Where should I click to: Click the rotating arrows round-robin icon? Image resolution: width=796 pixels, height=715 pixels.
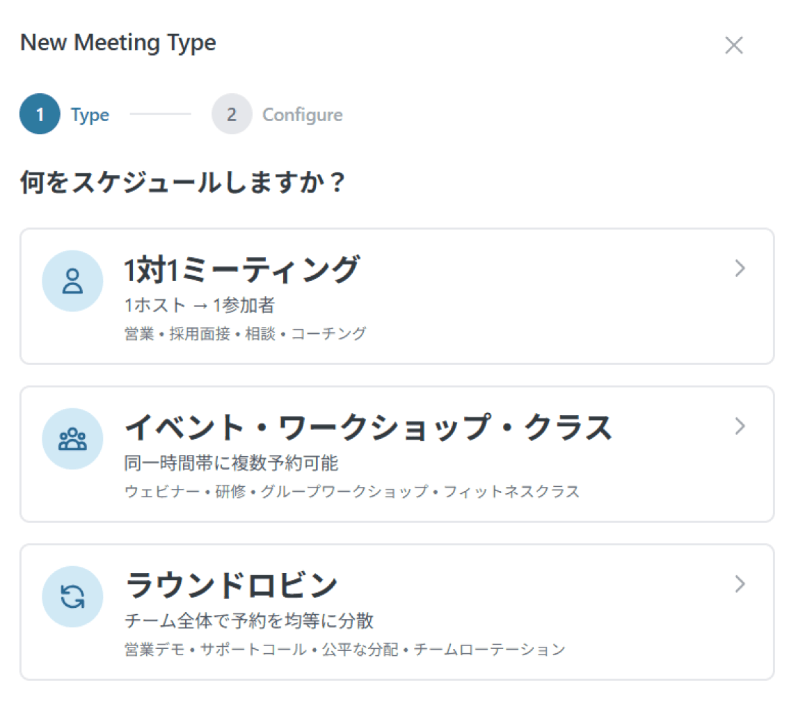pyautogui.click(x=72, y=597)
